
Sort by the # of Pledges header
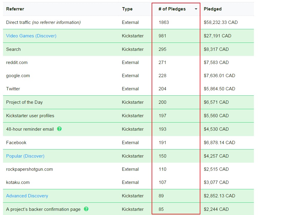(172, 9)
